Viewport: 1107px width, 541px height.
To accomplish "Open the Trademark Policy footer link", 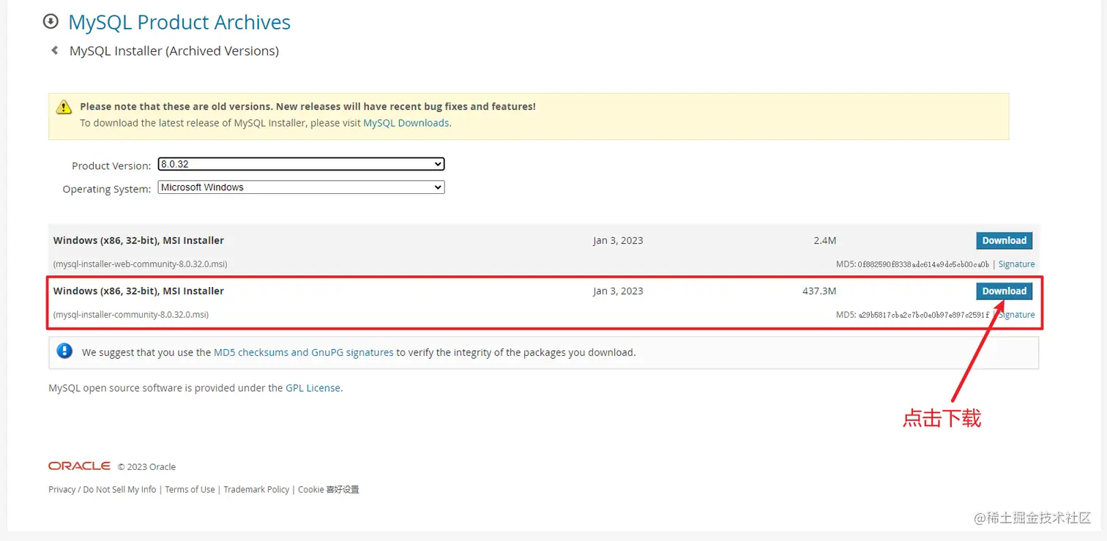I will 256,489.
